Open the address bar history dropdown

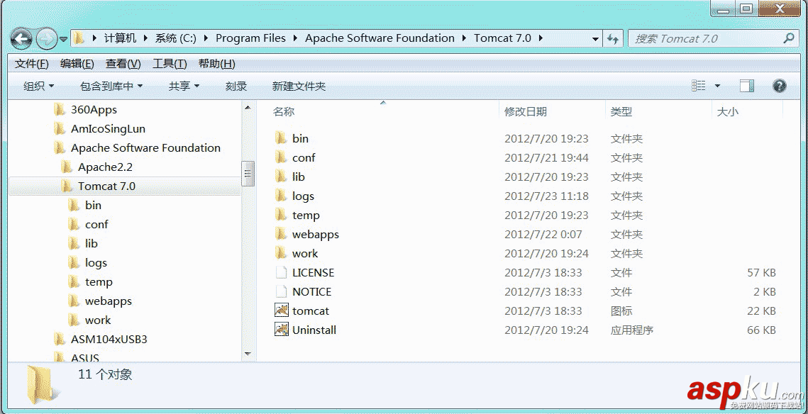tap(596, 38)
